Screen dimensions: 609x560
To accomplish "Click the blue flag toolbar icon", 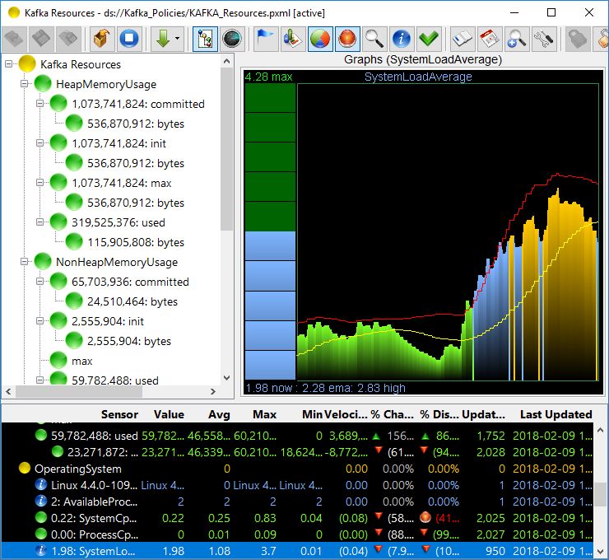I will (266, 39).
